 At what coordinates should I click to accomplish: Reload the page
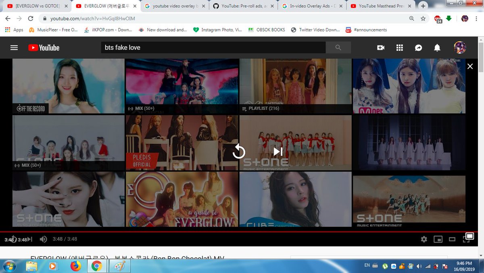coord(30,19)
